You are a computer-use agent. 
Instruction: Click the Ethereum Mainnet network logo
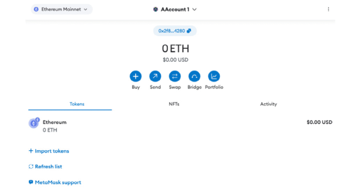(36, 10)
